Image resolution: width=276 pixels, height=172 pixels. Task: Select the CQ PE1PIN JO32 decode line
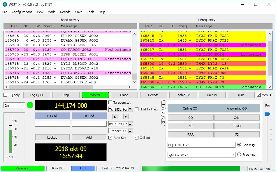click(68, 59)
